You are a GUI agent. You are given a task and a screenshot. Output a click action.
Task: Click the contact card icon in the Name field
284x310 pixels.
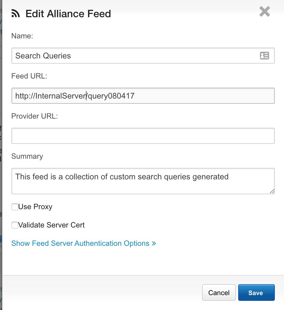pyautogui.click(x=264, y=56)
